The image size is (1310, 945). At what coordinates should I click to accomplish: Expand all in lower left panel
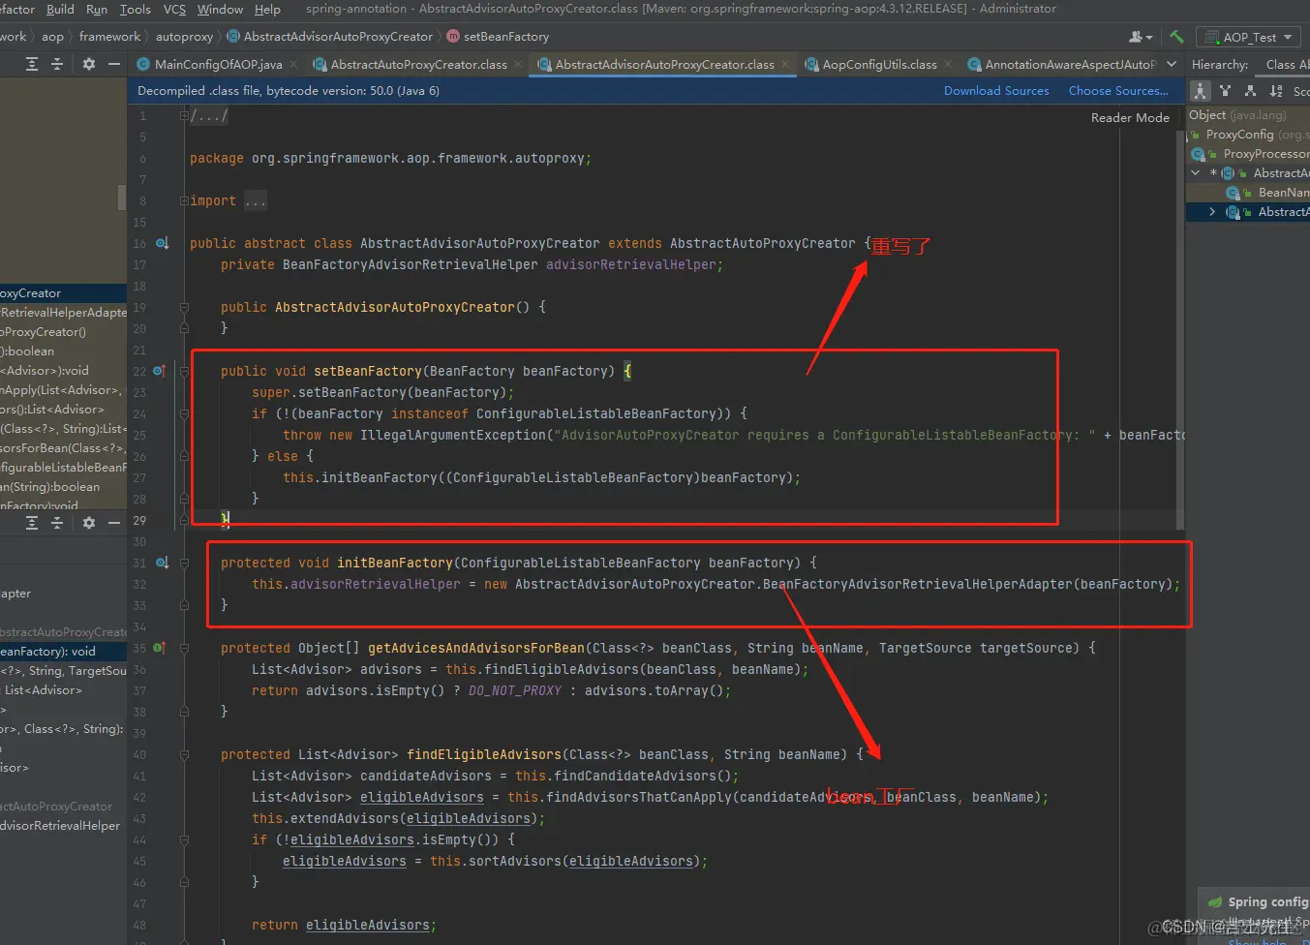(x=32, y=523)
